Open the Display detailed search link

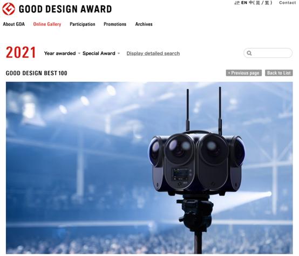point(153,54)
